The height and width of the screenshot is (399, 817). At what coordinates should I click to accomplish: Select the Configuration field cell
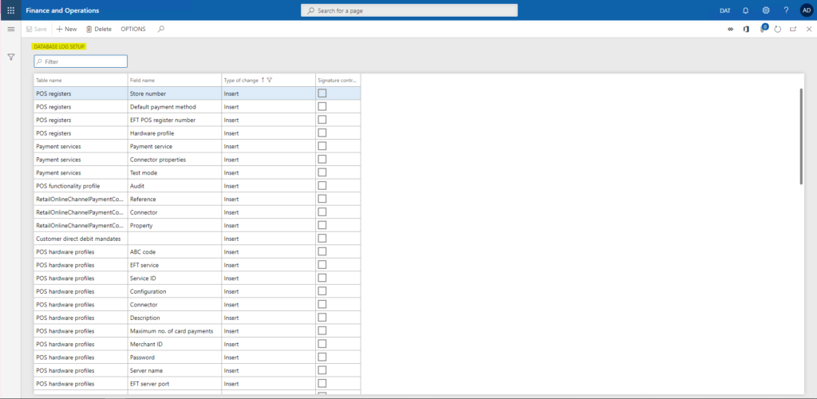point(175,291)
